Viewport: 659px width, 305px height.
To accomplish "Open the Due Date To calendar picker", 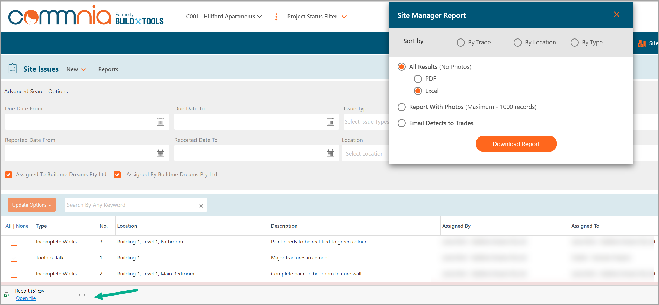I will (x=330, y=121).
